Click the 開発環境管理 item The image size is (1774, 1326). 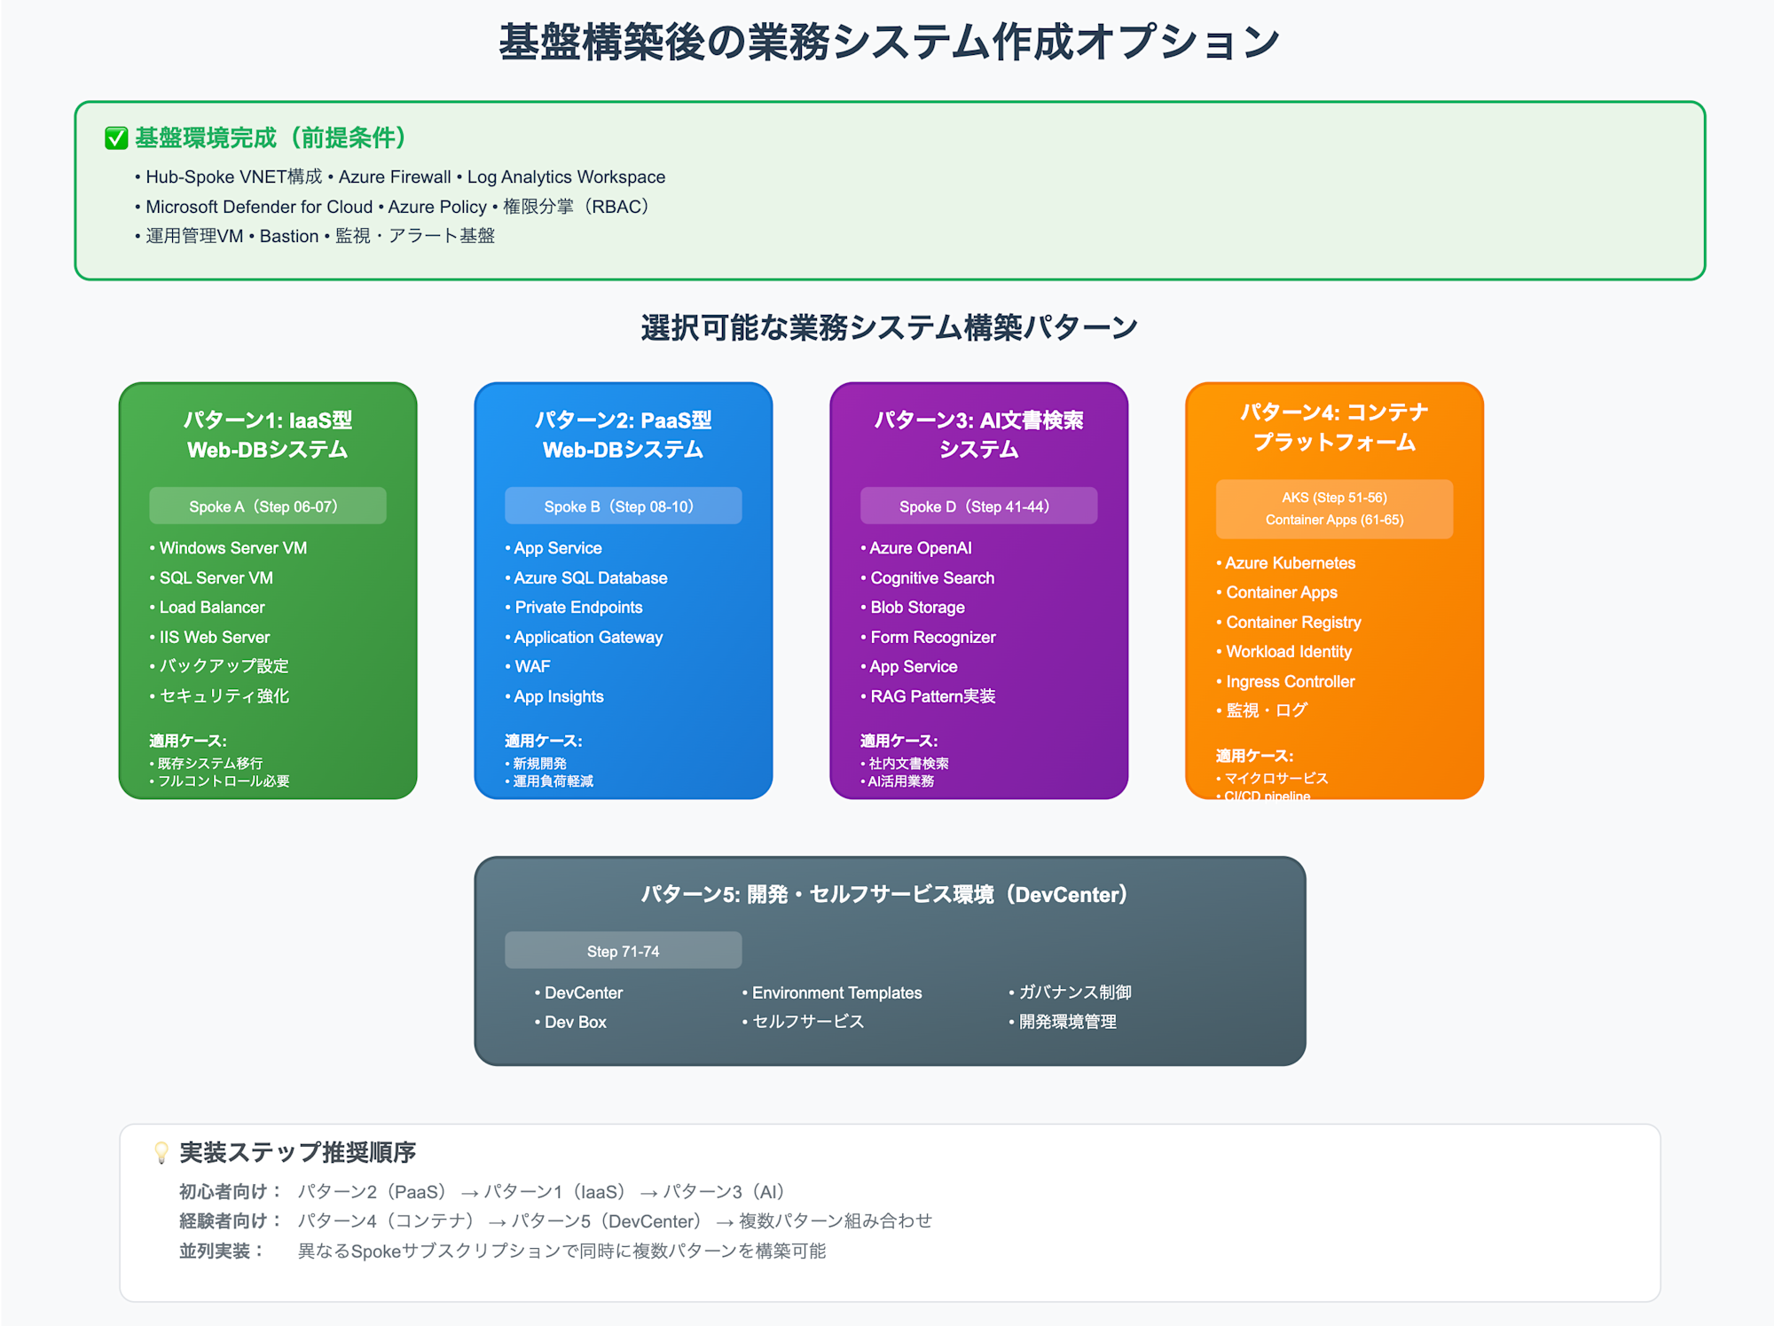pyautogui.click(x=1063, y=1022)
